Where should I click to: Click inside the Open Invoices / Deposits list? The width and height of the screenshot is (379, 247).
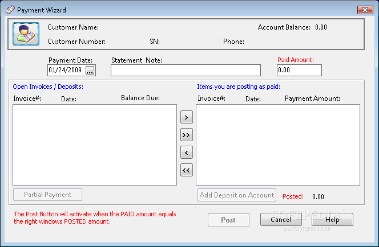95,145
